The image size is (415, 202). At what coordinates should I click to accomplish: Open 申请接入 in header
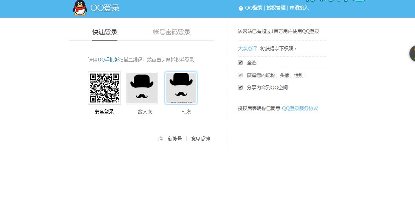[x=299, y=8]
